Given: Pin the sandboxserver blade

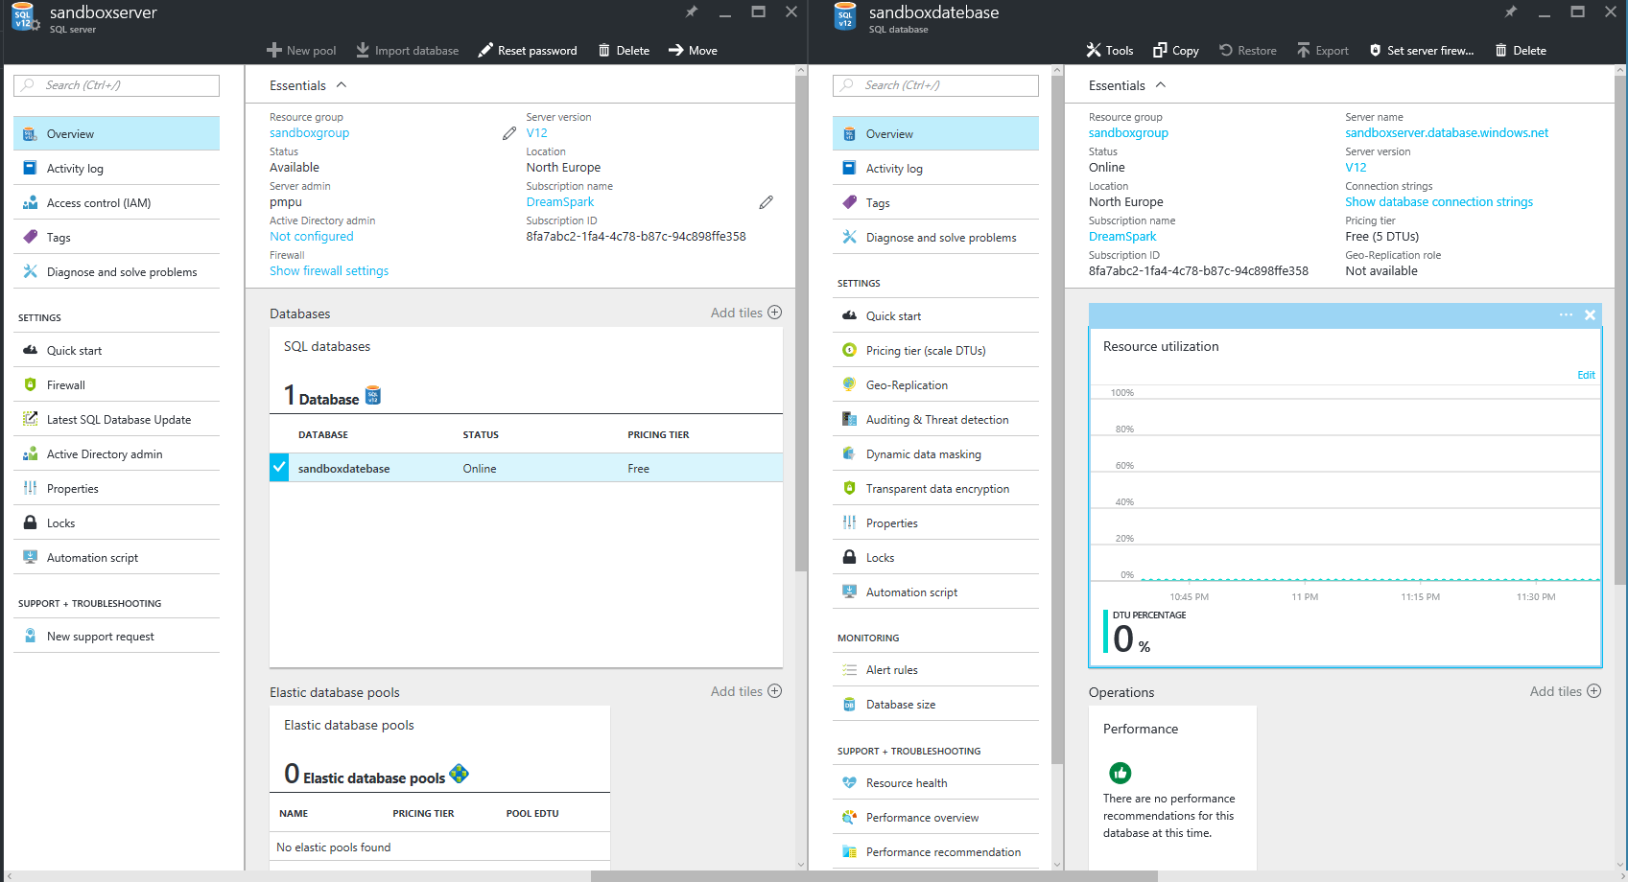Looking at the screenshot, I should [692, 12].
